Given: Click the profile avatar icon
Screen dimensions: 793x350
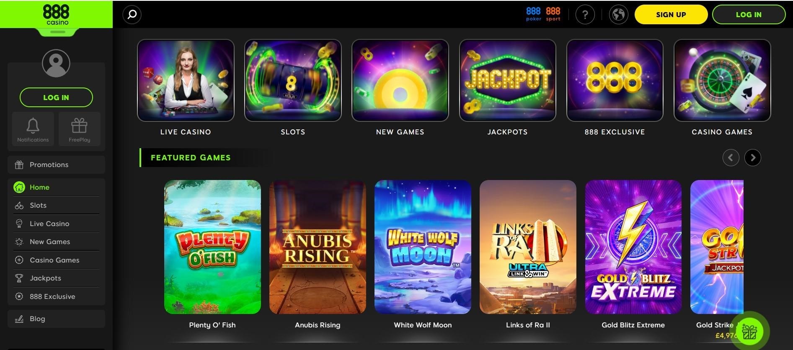Looking at the screenshot, I should point(56,63).
